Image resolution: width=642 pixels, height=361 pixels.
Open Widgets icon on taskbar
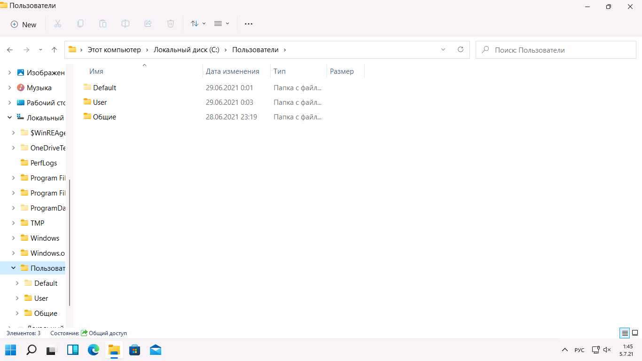(x=73, y=350)
